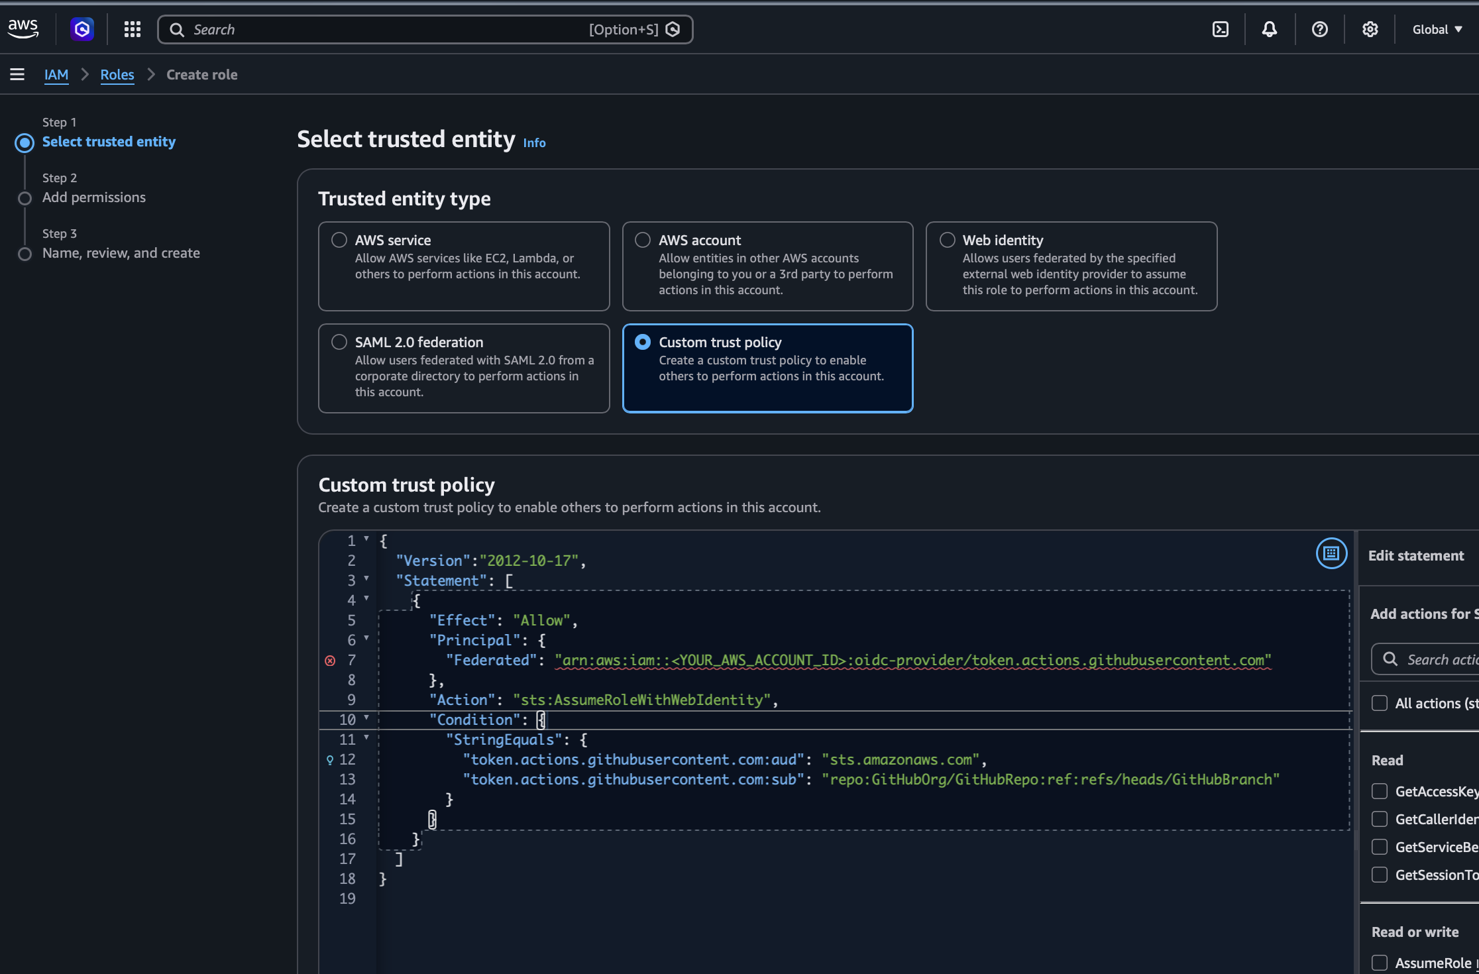Click the "sts.amazonaws.com" audience value
The image size is (1479, 974).
pos(901,760)
